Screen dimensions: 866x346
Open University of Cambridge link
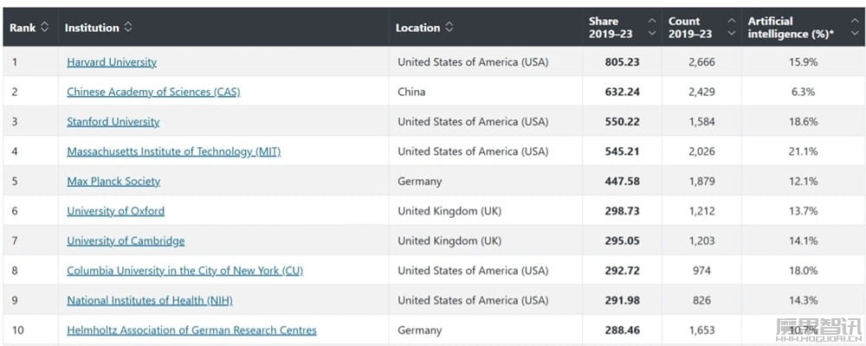coord(126,241)
